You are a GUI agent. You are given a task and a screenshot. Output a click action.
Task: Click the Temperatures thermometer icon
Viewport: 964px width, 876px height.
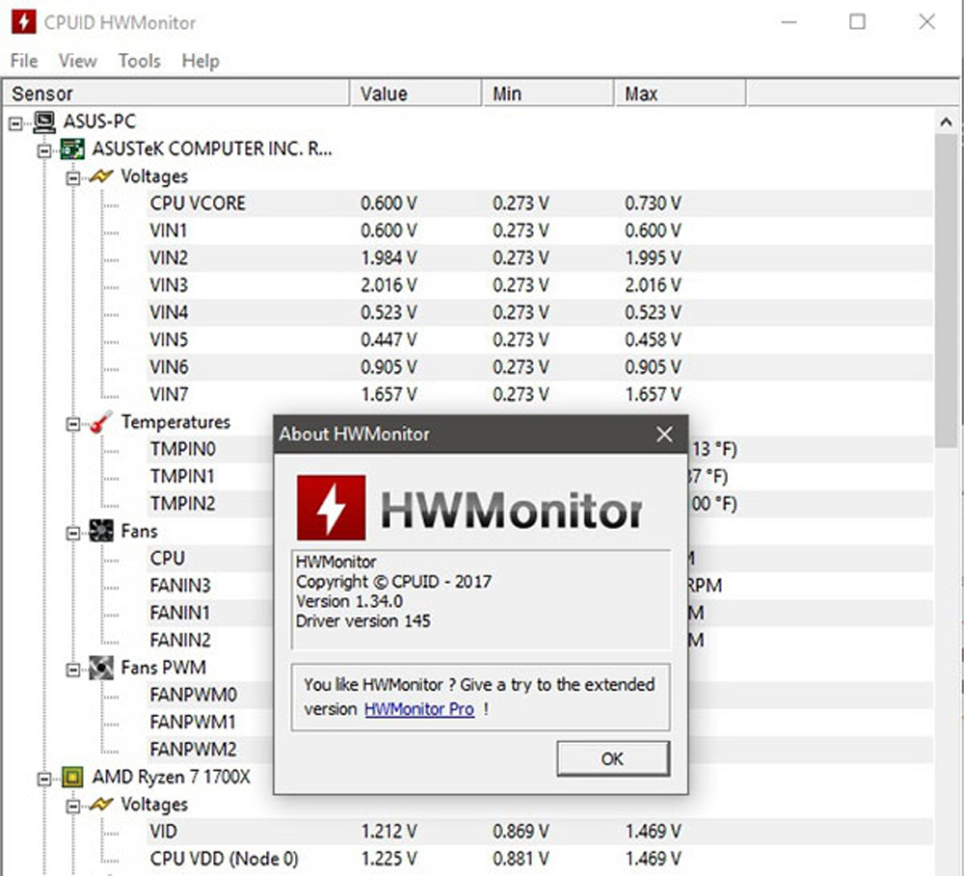(x=101, y=422)
